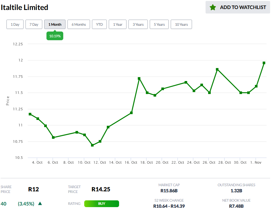Viewport: 273px width, 210px height.
Task: Click the 12.25 y-axis label
Action: tap(18, 44)
